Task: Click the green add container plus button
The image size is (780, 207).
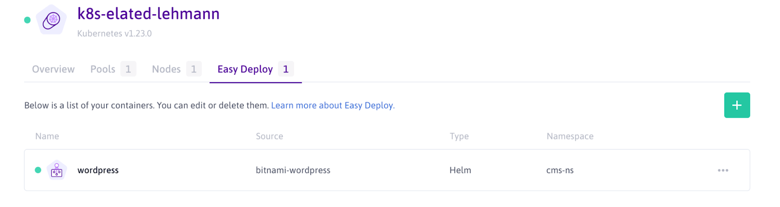Action: coord(737,105)
